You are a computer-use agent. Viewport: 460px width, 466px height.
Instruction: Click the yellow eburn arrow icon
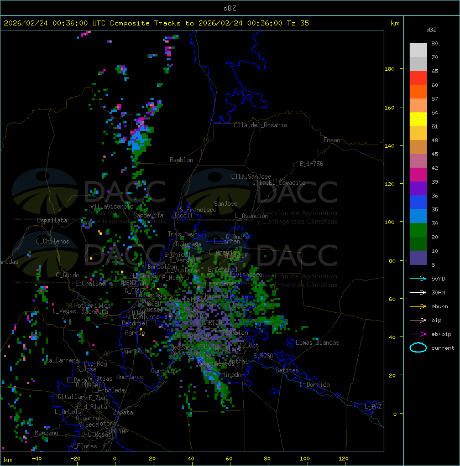point(418,307)
